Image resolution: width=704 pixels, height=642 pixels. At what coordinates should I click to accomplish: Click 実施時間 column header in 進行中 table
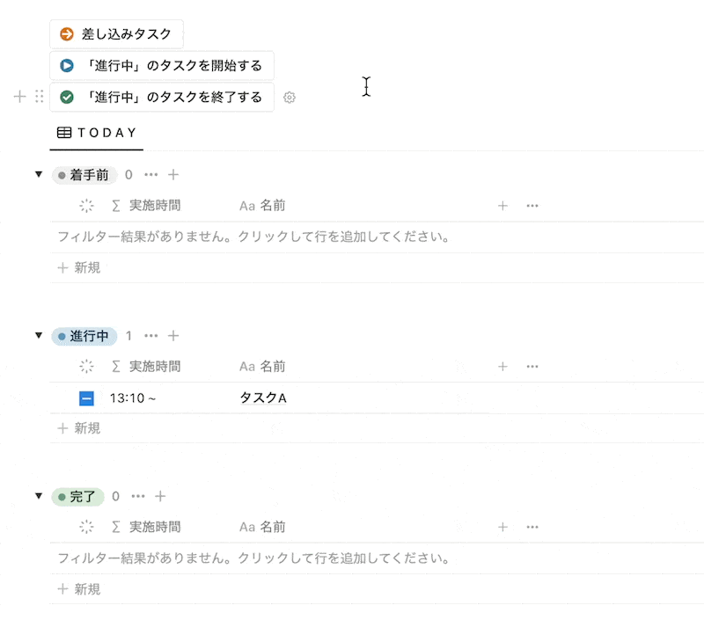point(146,367)
